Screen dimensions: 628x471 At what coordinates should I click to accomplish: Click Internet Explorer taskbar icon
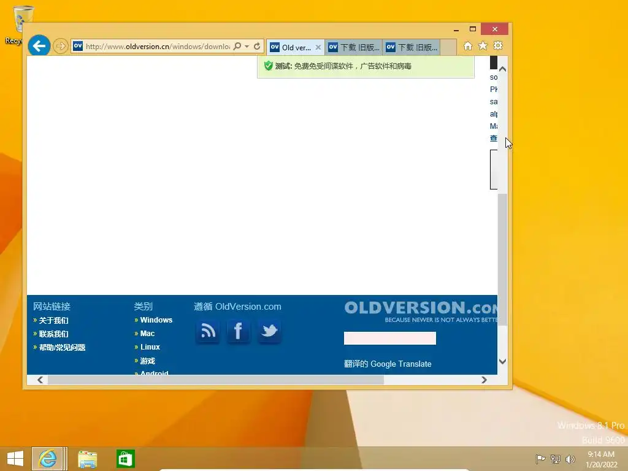48,459
